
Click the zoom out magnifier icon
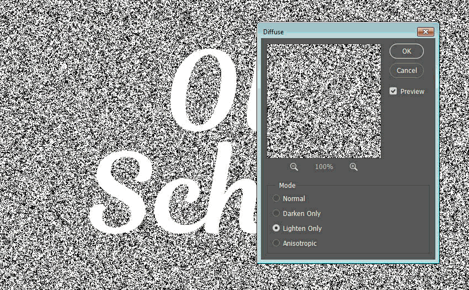(294, 167)
